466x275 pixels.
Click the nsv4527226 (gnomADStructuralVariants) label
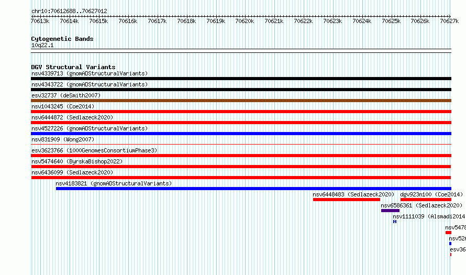point(90,128)
